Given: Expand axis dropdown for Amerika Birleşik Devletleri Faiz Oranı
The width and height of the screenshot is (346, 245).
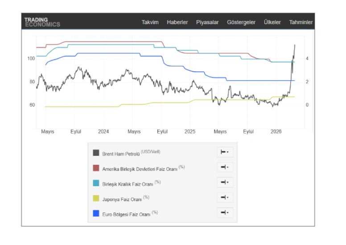Looking at the screenshot, I should point(225,168).
